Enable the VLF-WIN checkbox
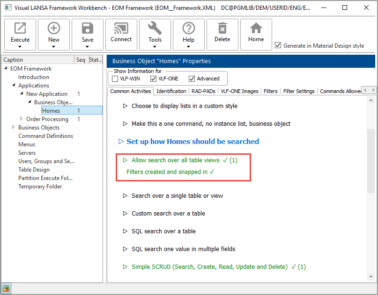The image size is (378, 295). point(115,79)
